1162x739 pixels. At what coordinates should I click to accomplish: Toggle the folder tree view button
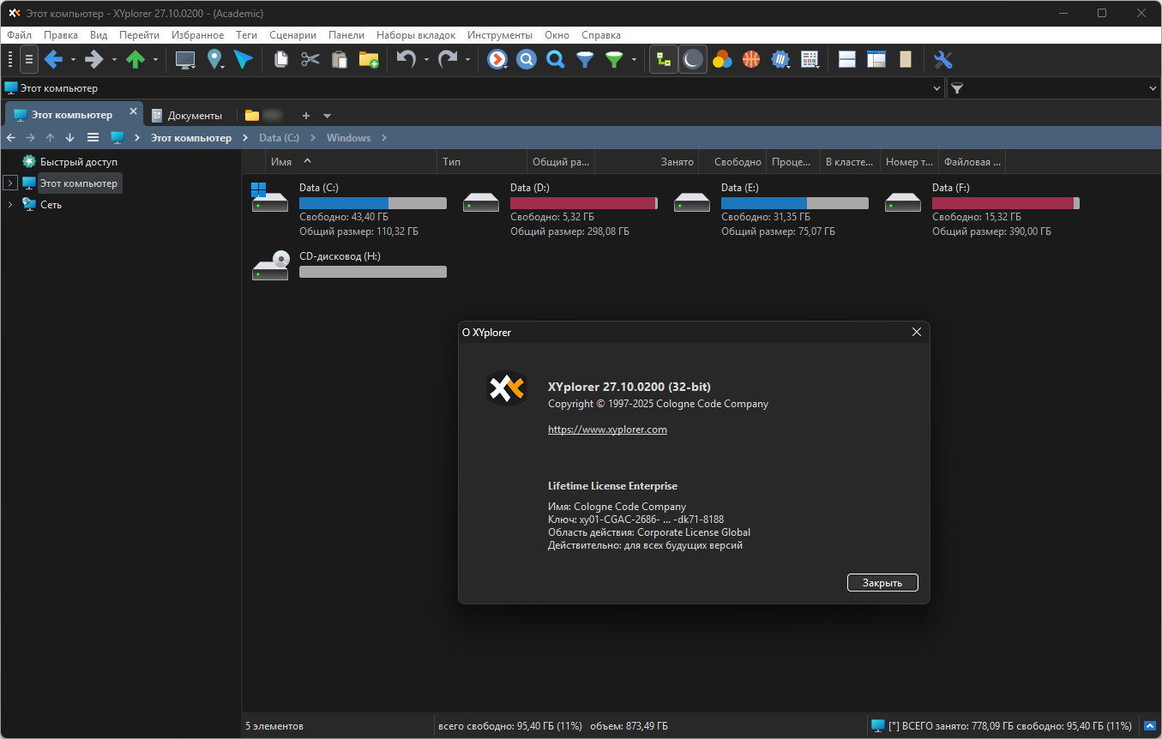click(664, 59)
